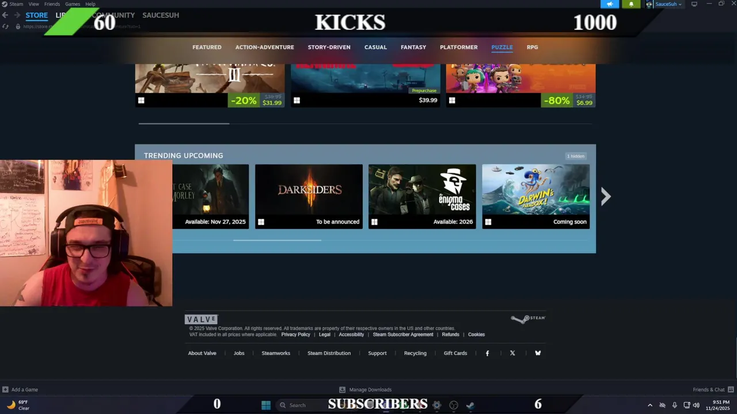Image resolution: width=737 pixels, height=414 pixels.
Task: Open the Darwin's Paradox game card
Action: click(535, 197)
